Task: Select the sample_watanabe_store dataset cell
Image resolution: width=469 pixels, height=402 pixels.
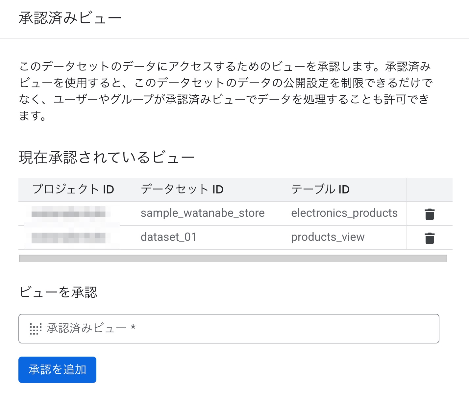Action: pyautogui.click(x=203, y=213)
